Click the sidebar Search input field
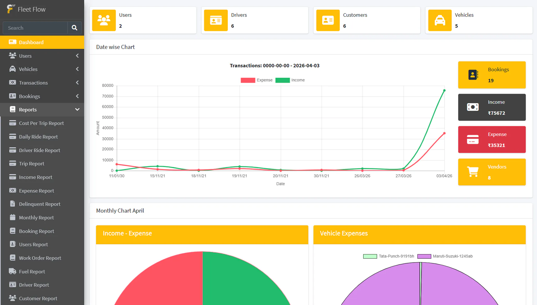This screenshot has width=537, height=305. point(35,28)
